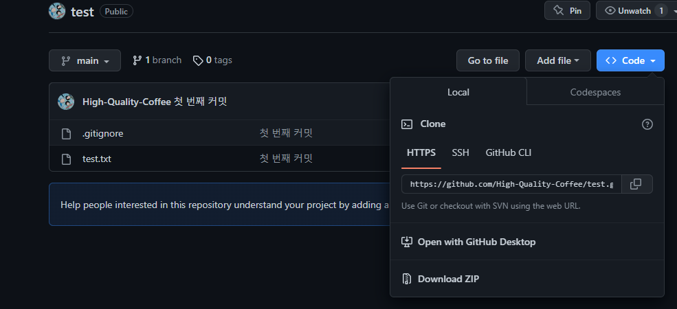The image size is (677, 309).
Task: Open the High-Quality-Coffee author link
Action: click(126, 102)
